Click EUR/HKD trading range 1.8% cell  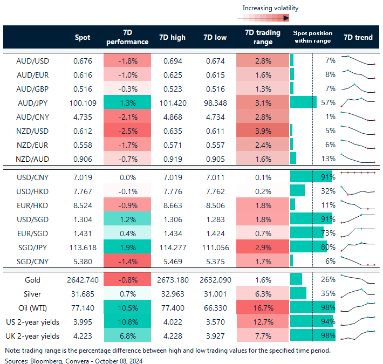coord(263,205)
